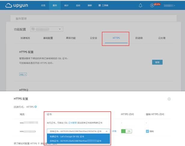Click the yen account balance icon
Viewport: 185px width, 146px height.
click(152, 5)
